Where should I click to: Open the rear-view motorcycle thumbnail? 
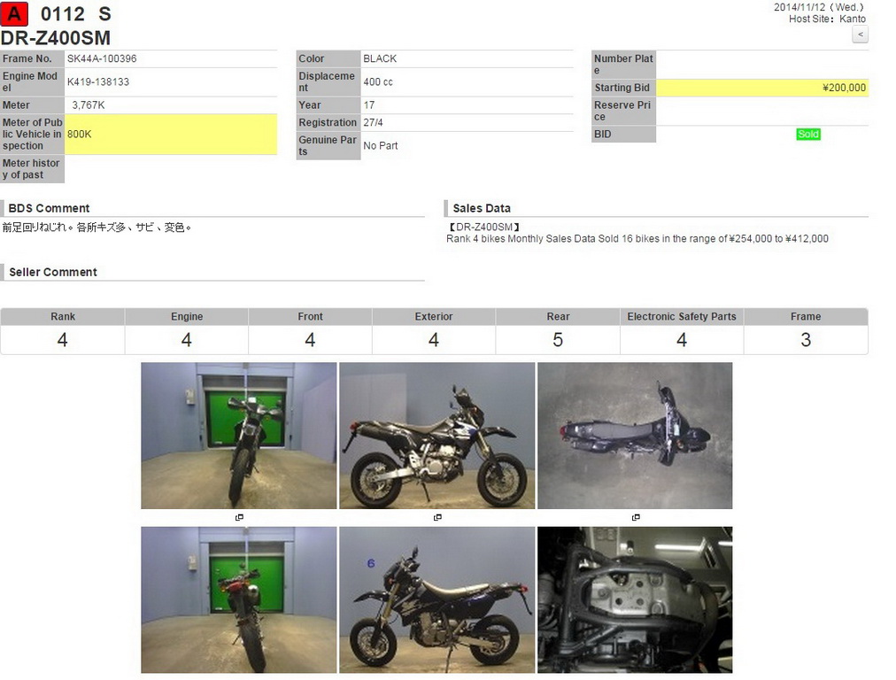pos(239,599)
